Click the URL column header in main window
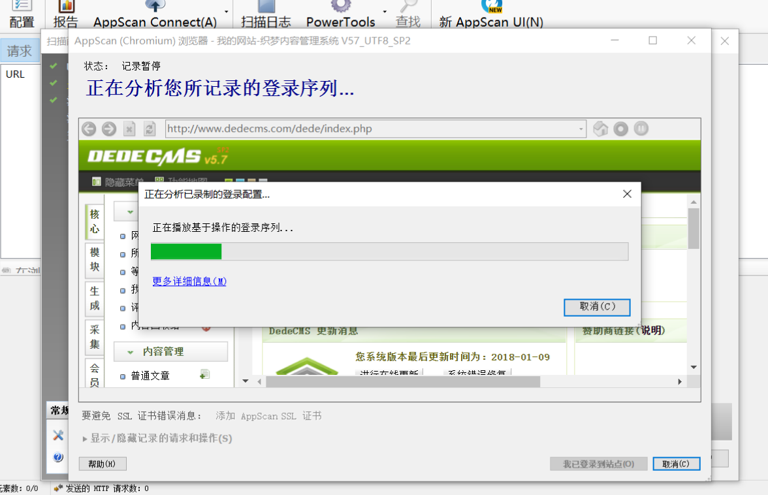The width and height of the screenshot is (768, 495). pyautogui.click(x=15, y=74)
